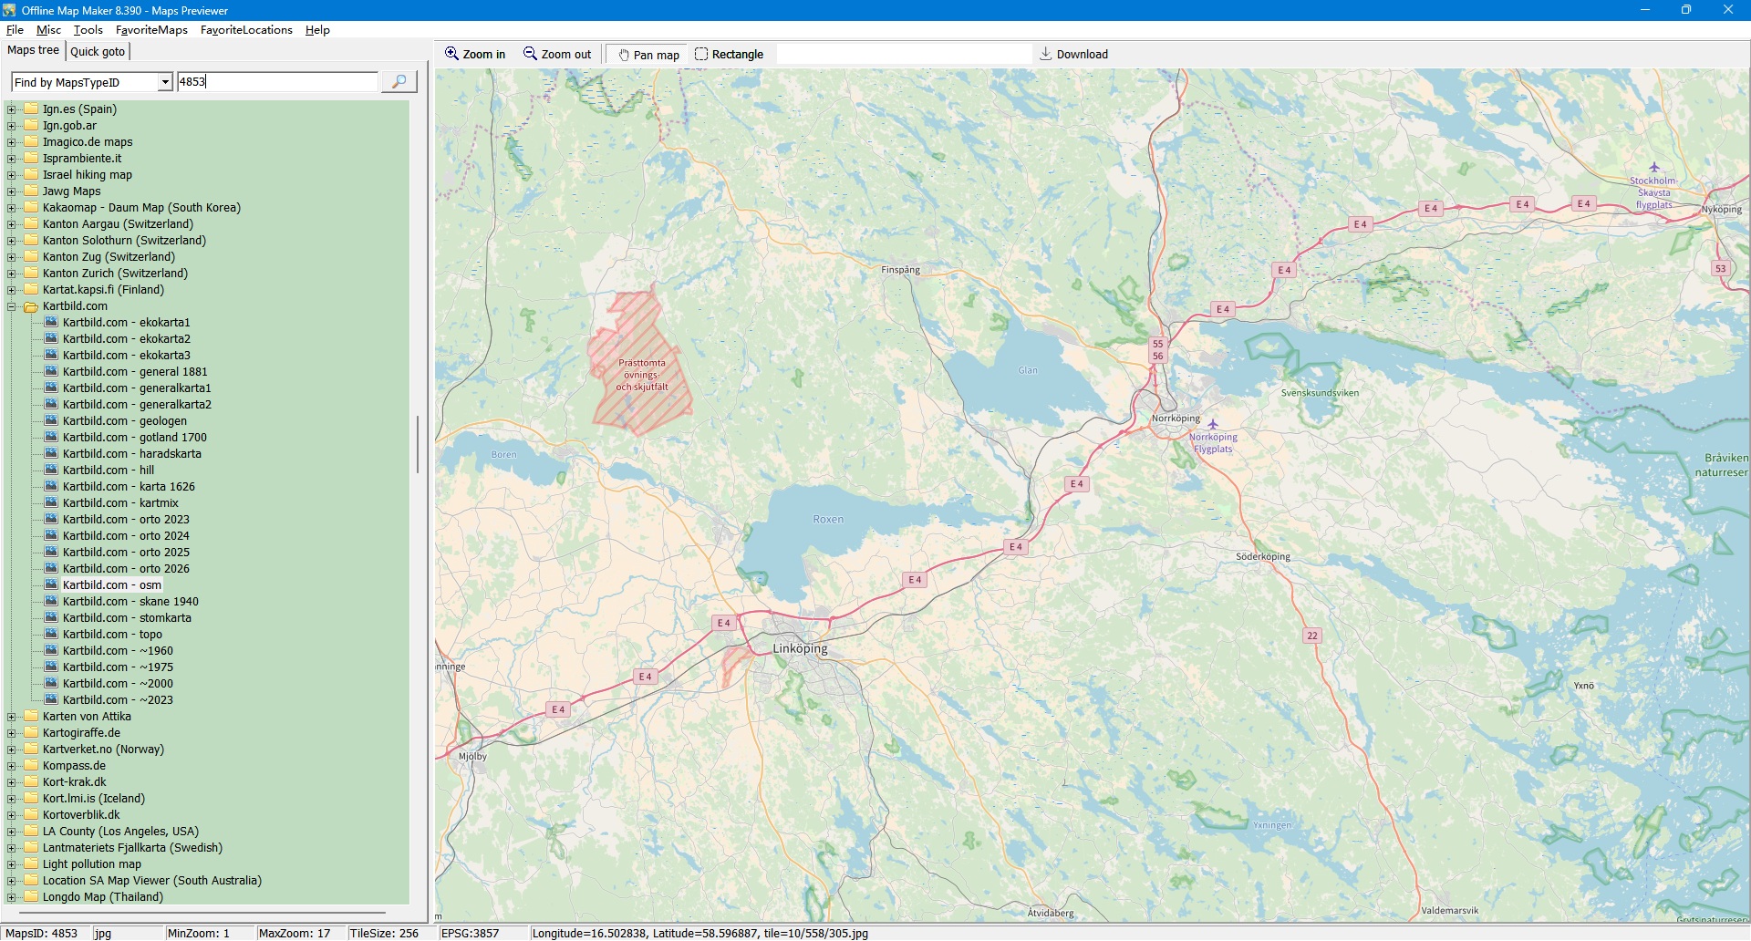1751x941 pixels.
Task: Click the Zoom out magnifier icon
Action: coord(530,54)
